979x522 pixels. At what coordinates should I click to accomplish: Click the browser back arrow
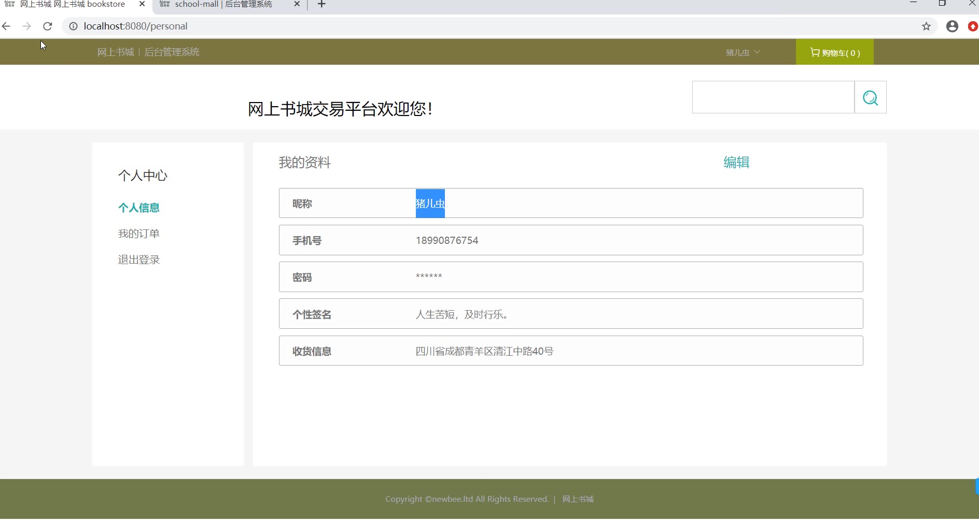click(6, 26)
